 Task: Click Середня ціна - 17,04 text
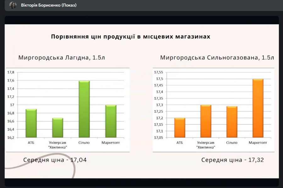coord(55,160)
